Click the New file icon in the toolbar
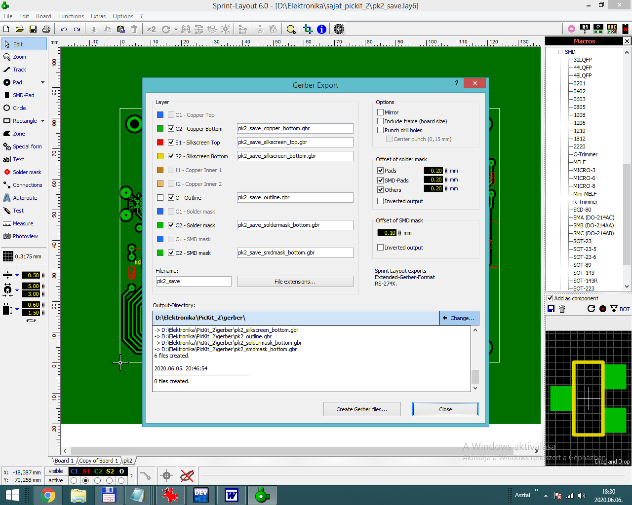Image resolution: width=632 pixels, height=505 pixels. click(6, 29)
